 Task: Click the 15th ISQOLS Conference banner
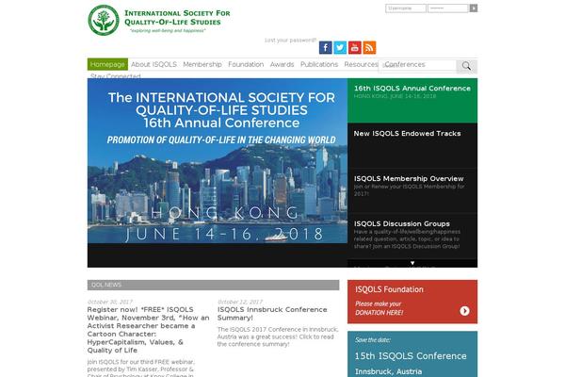click(412, 354)
